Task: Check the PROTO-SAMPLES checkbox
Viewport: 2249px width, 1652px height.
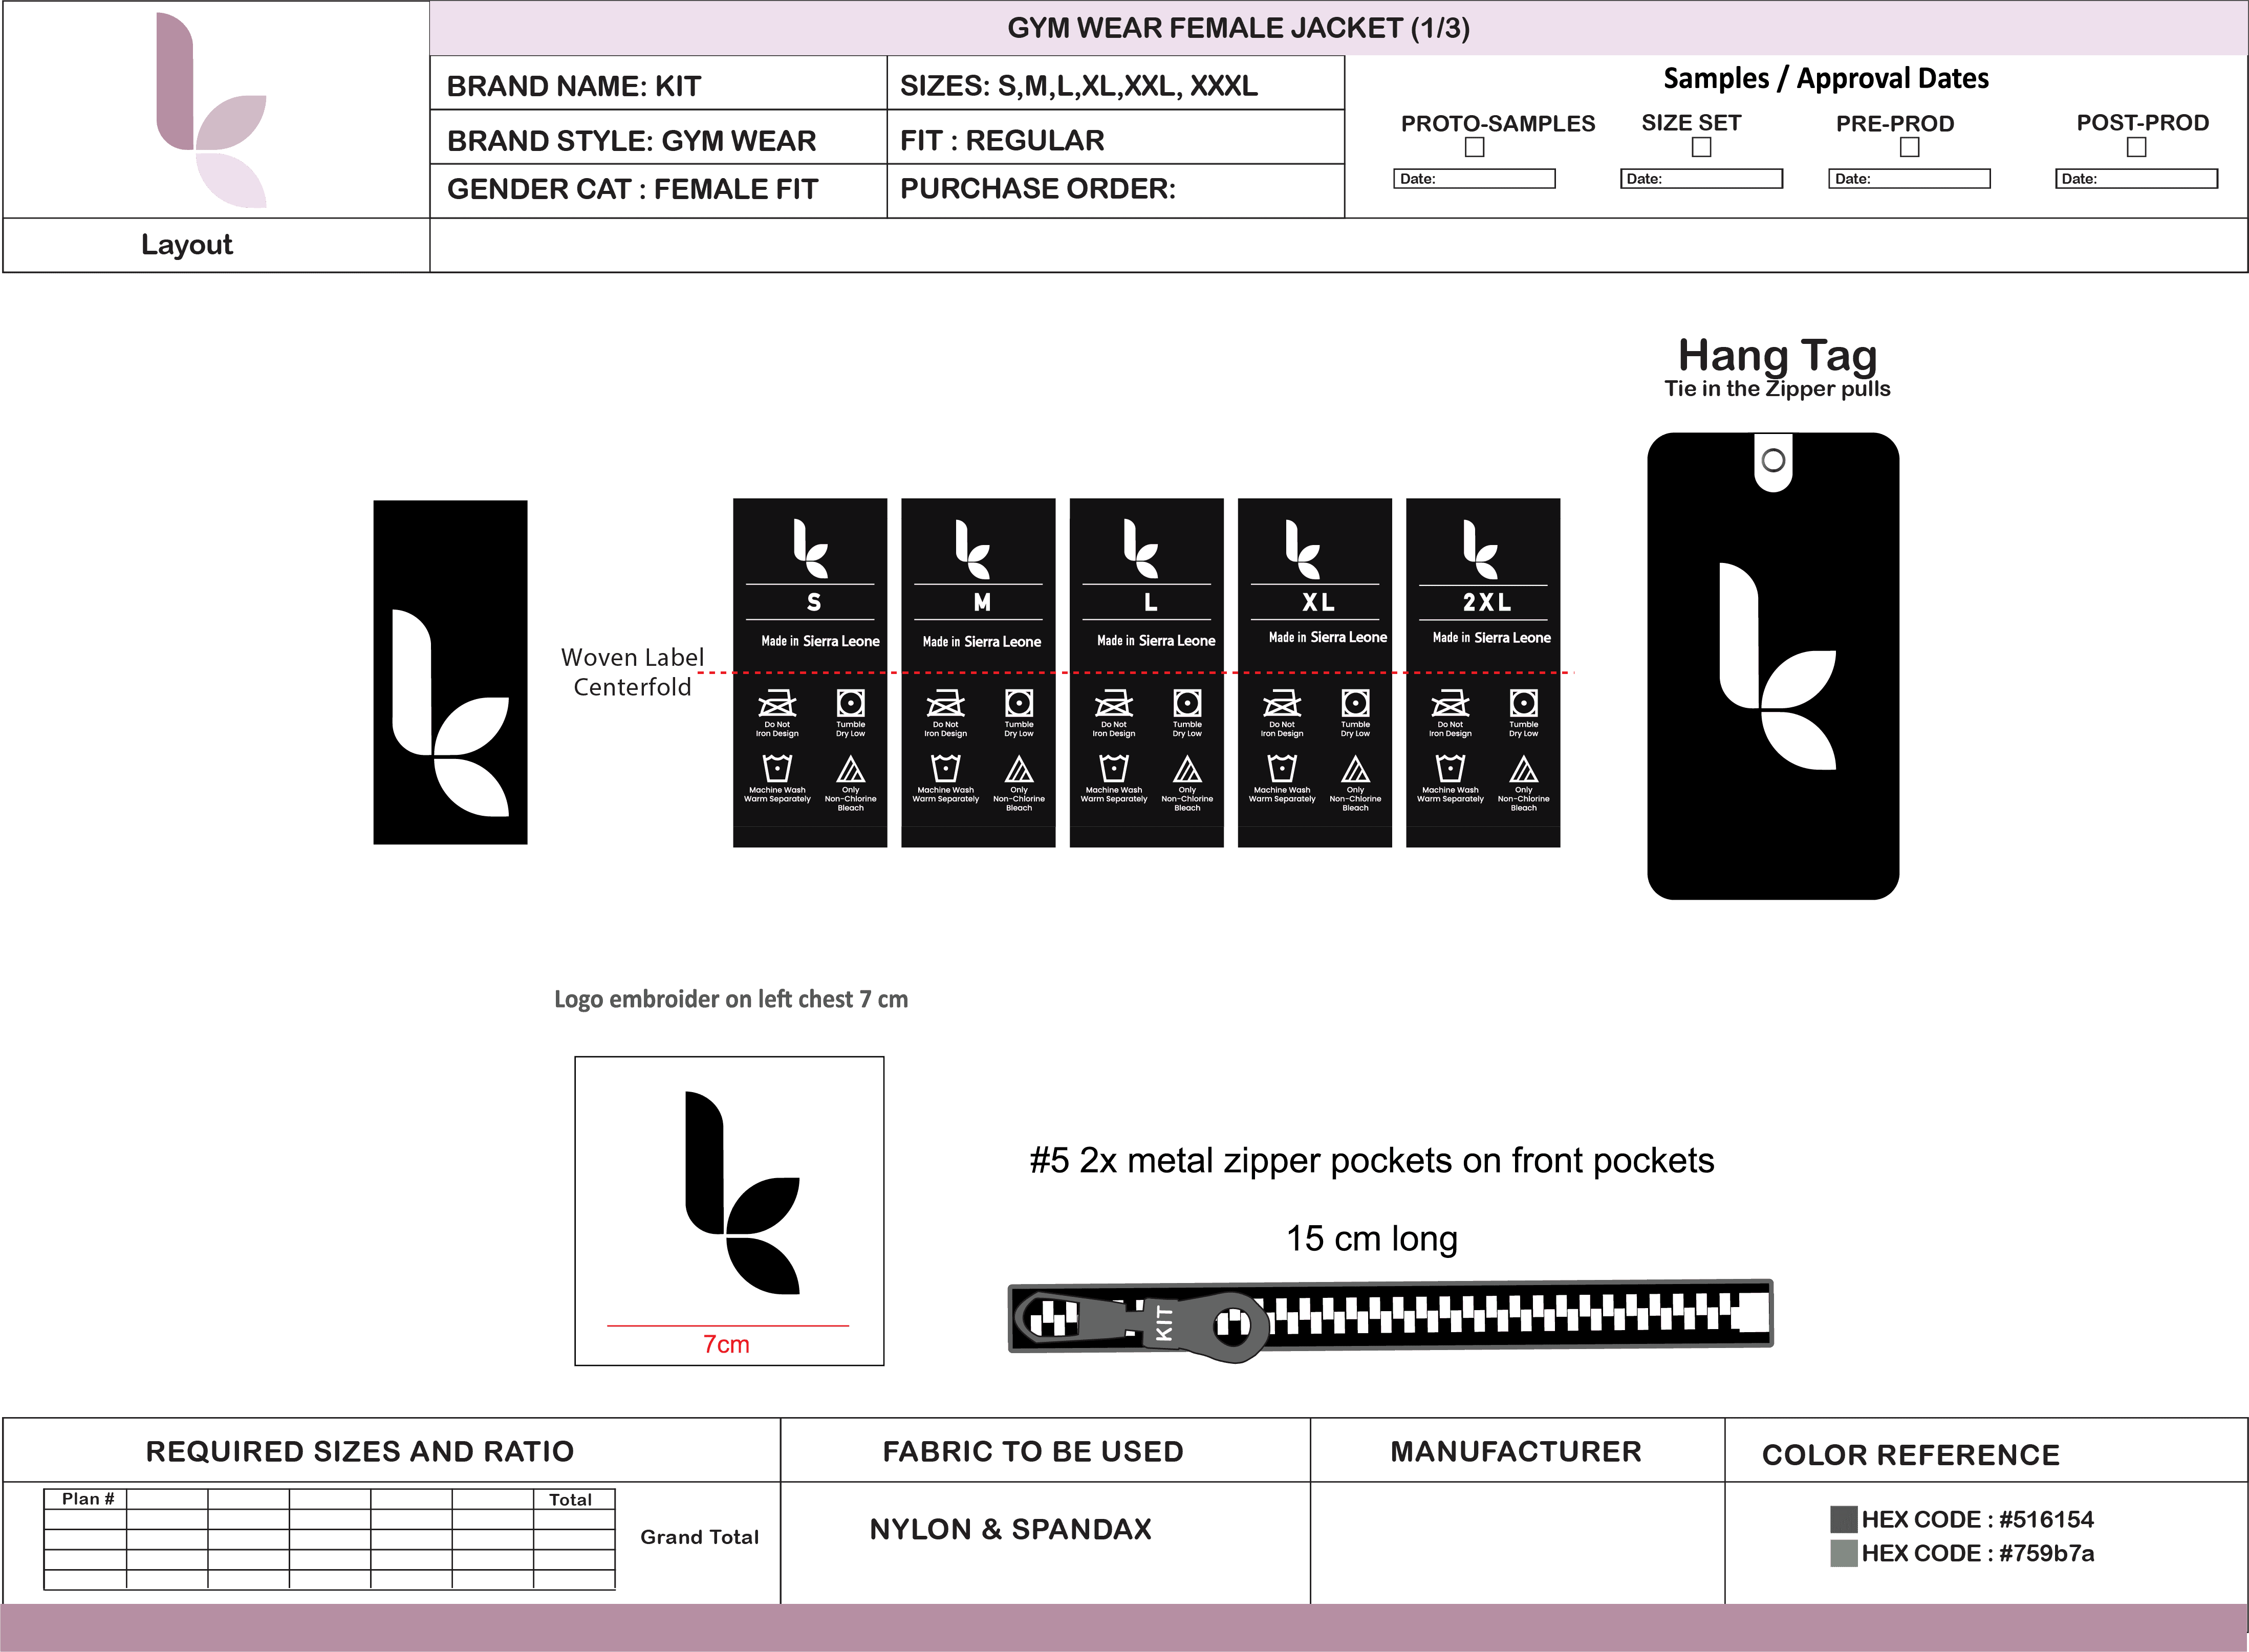Action: coord(1474,148)
